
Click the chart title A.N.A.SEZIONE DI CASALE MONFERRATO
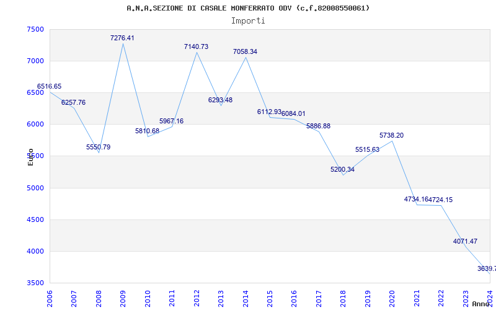click(x=248, y=8)
